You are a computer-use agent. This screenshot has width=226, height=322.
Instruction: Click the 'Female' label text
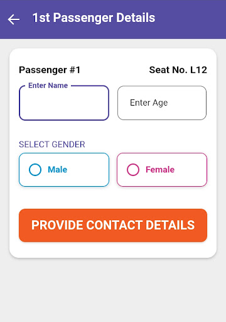[x=160, y=170]
